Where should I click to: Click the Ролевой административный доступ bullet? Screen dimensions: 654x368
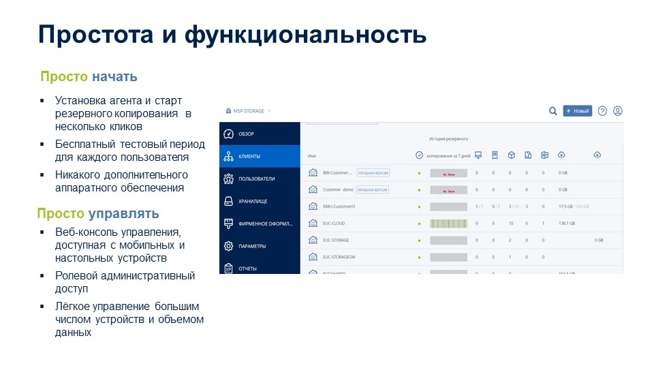(125, 282)
